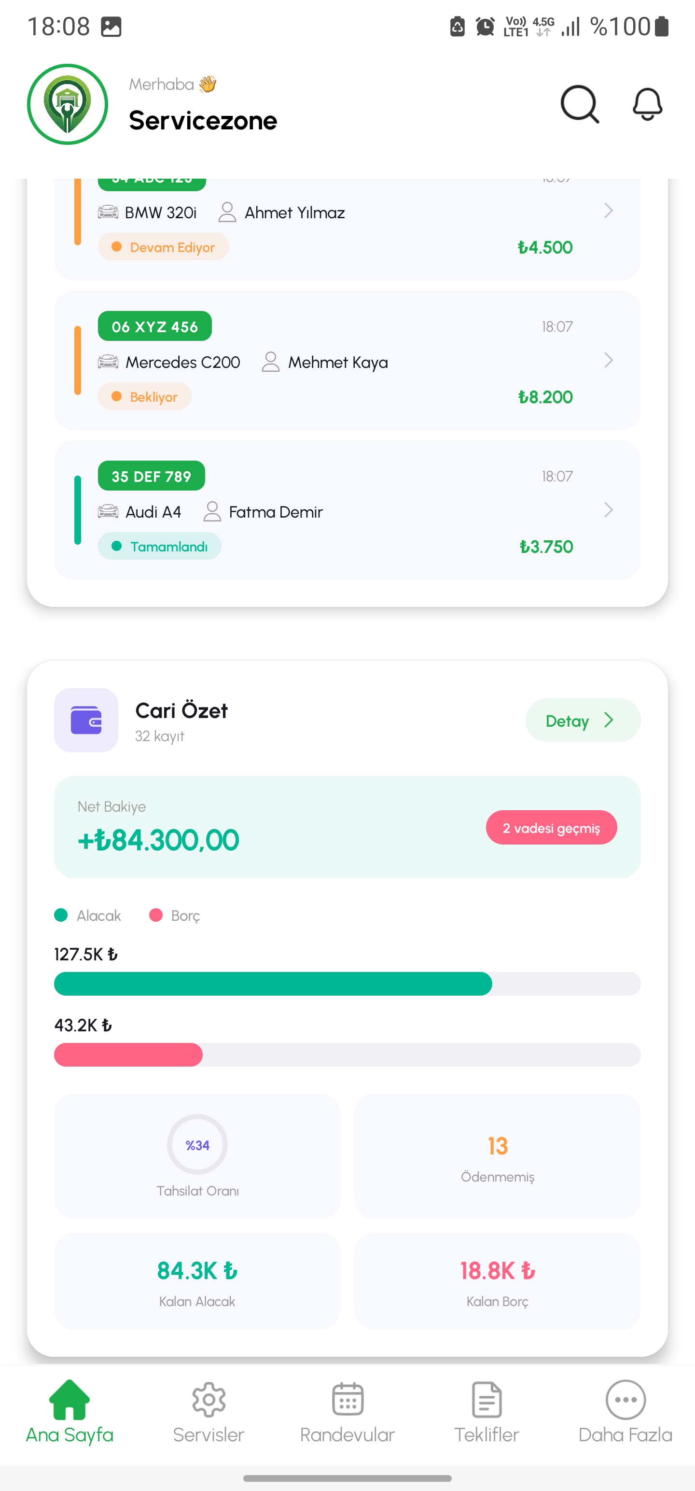Open Cari Özet Detay button

pyautogui.click(x=582, y=720)
